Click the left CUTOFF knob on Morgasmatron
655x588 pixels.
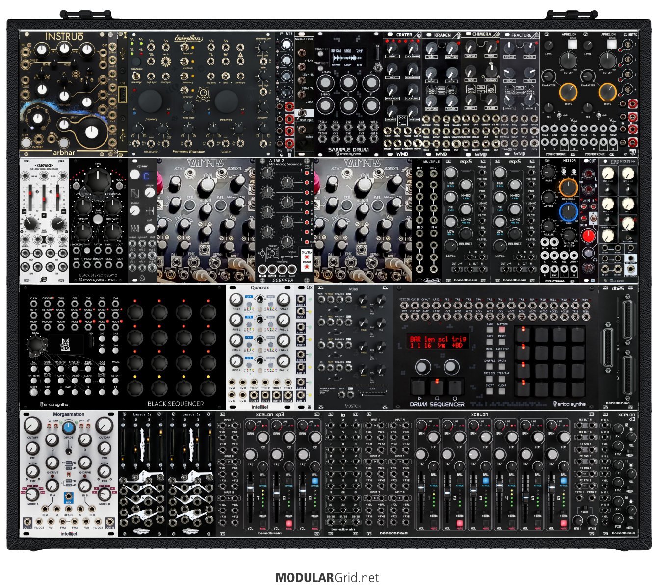pos(32,425)
